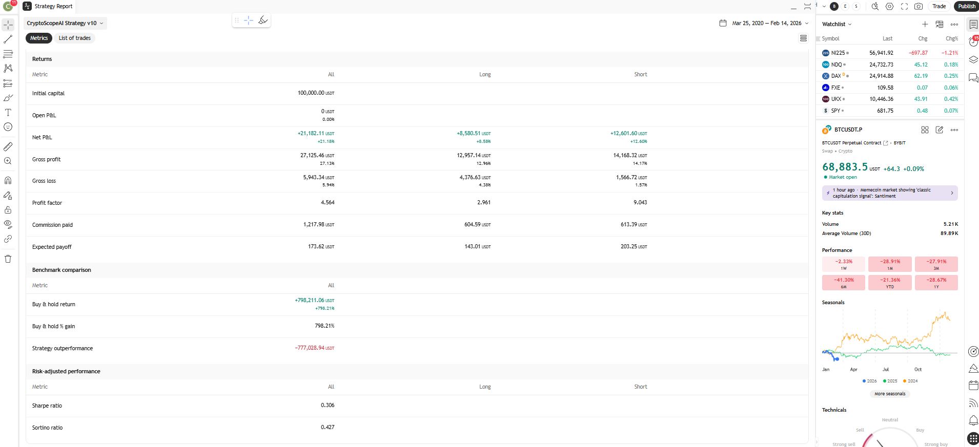Select NDQ row in watchlist
The height and width of the screenshot is (447, 979).
[x=890, y=65]
